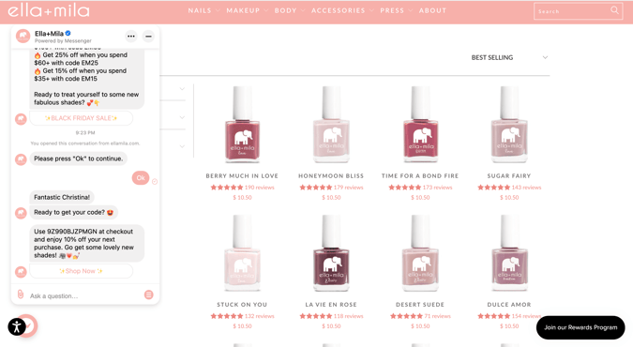Click the ella+mila logo
This screenshot has height=347, width=633.
tap(49, 11)
